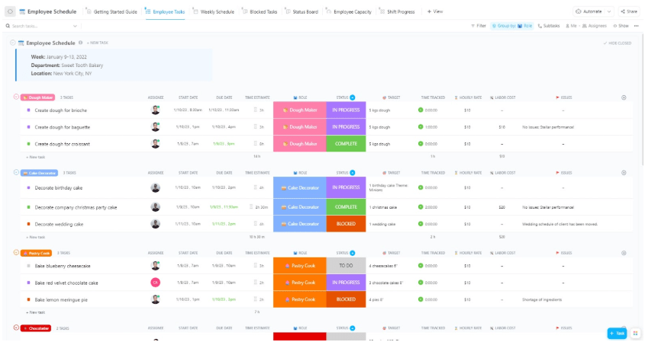Switch to Blocked Tasks tab
Viewport: 645px width, 342px height.
click(x=260, y=12)
